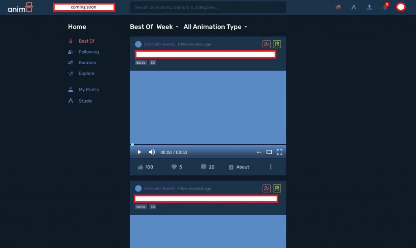Open first post's [Animator Name] link
416x248 pixels.
click(159, 44)
